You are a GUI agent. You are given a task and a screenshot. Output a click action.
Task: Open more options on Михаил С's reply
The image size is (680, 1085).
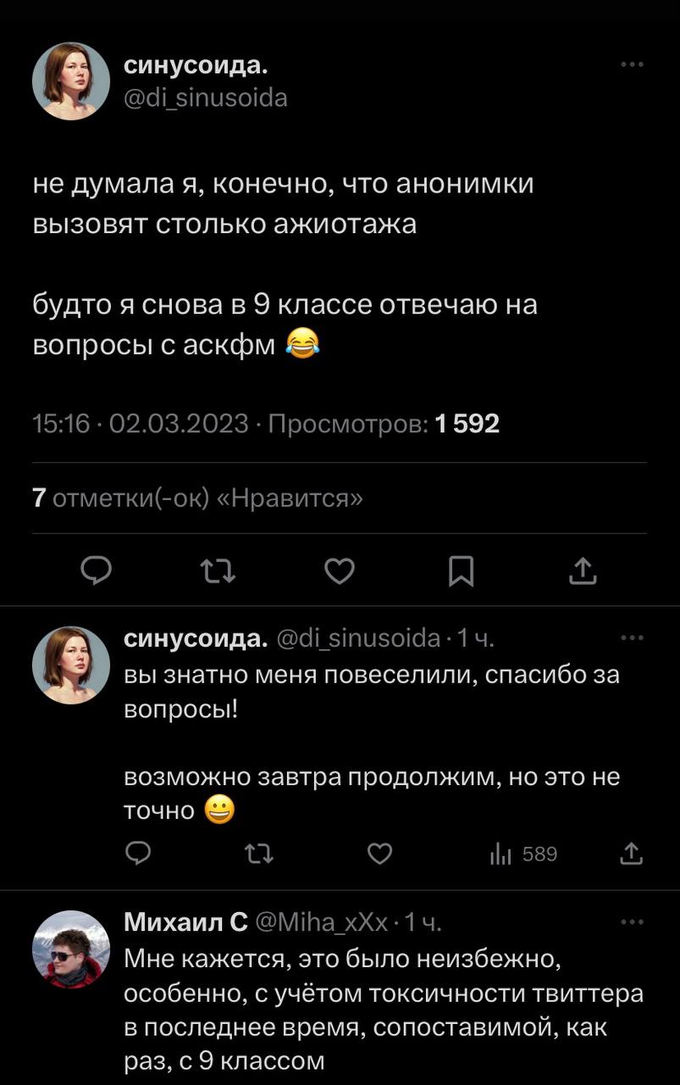click(x=632, y=922)
